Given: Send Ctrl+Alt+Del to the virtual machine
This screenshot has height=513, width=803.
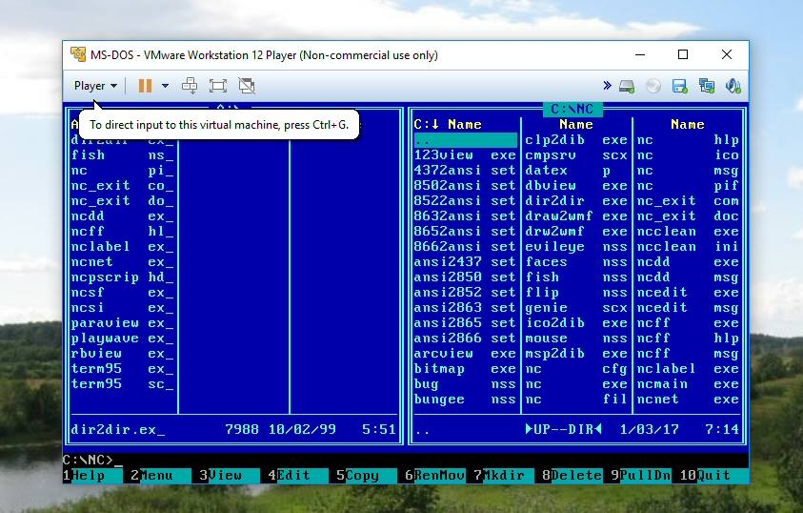Looking at the screenshot, I should click(190, 86).
